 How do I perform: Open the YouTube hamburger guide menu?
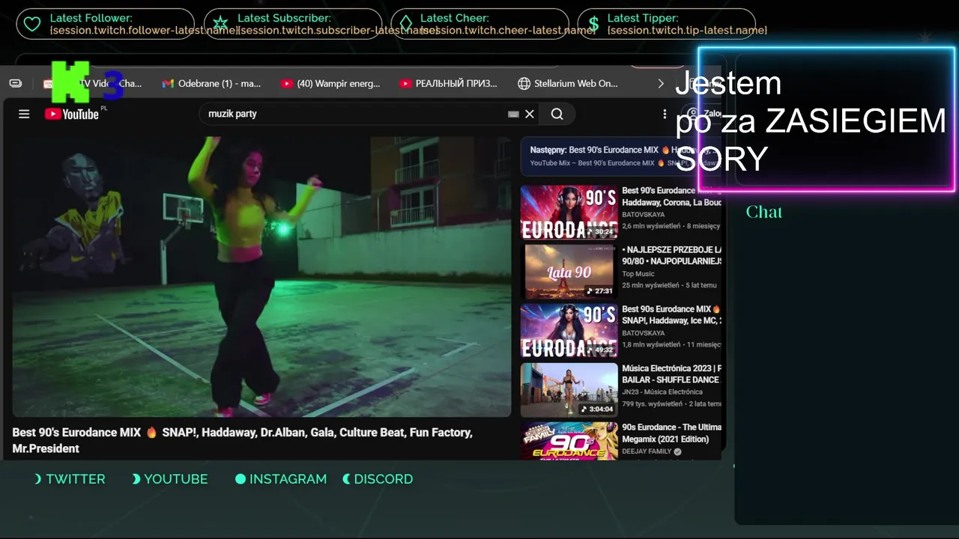coord(24,114)
